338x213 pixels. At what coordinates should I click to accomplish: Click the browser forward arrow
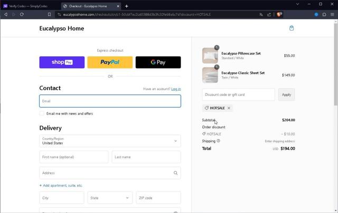point(14,14)
